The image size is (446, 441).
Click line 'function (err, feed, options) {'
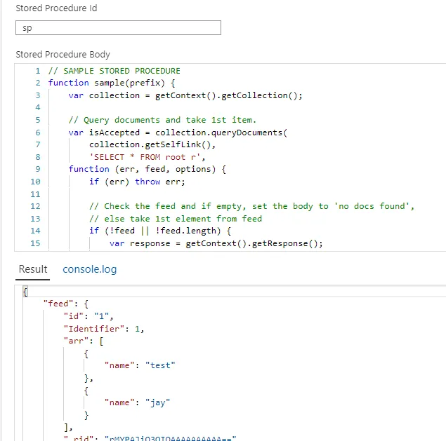point(147,169)
